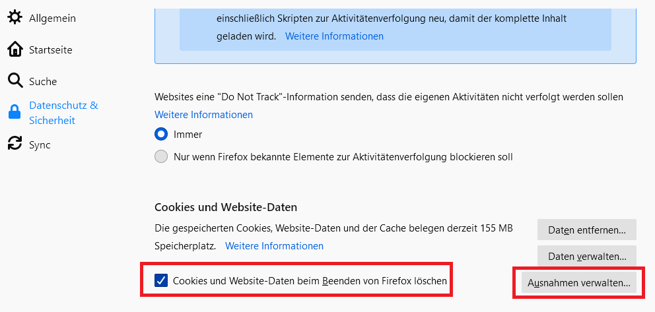
Task: Click 'Ausnahmen verwalten...' button
Action: 578,283
